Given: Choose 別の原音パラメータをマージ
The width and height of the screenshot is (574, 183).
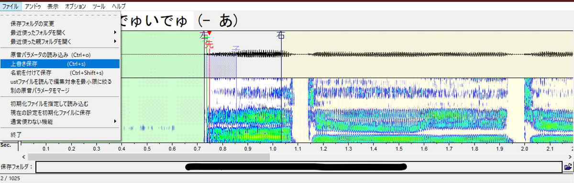Looking at the screenshot, I should pos(60,90).
